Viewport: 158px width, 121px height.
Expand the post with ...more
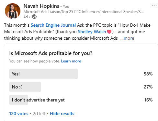point(127,38)
